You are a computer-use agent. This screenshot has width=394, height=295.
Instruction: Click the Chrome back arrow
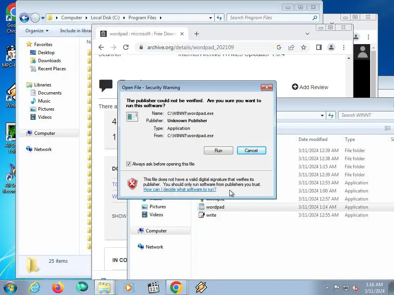pos(101,47)
